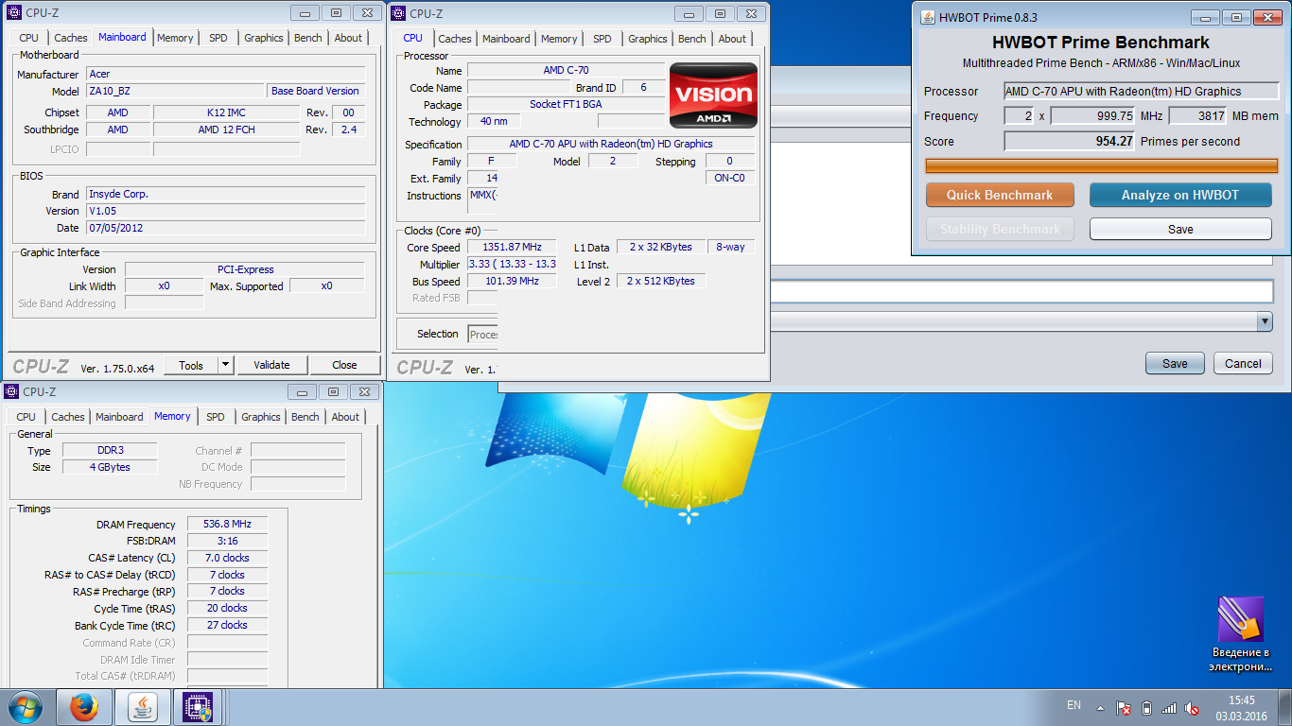
Task: Click the 999.75 frequency field
Action: [x=1093, y=116]
